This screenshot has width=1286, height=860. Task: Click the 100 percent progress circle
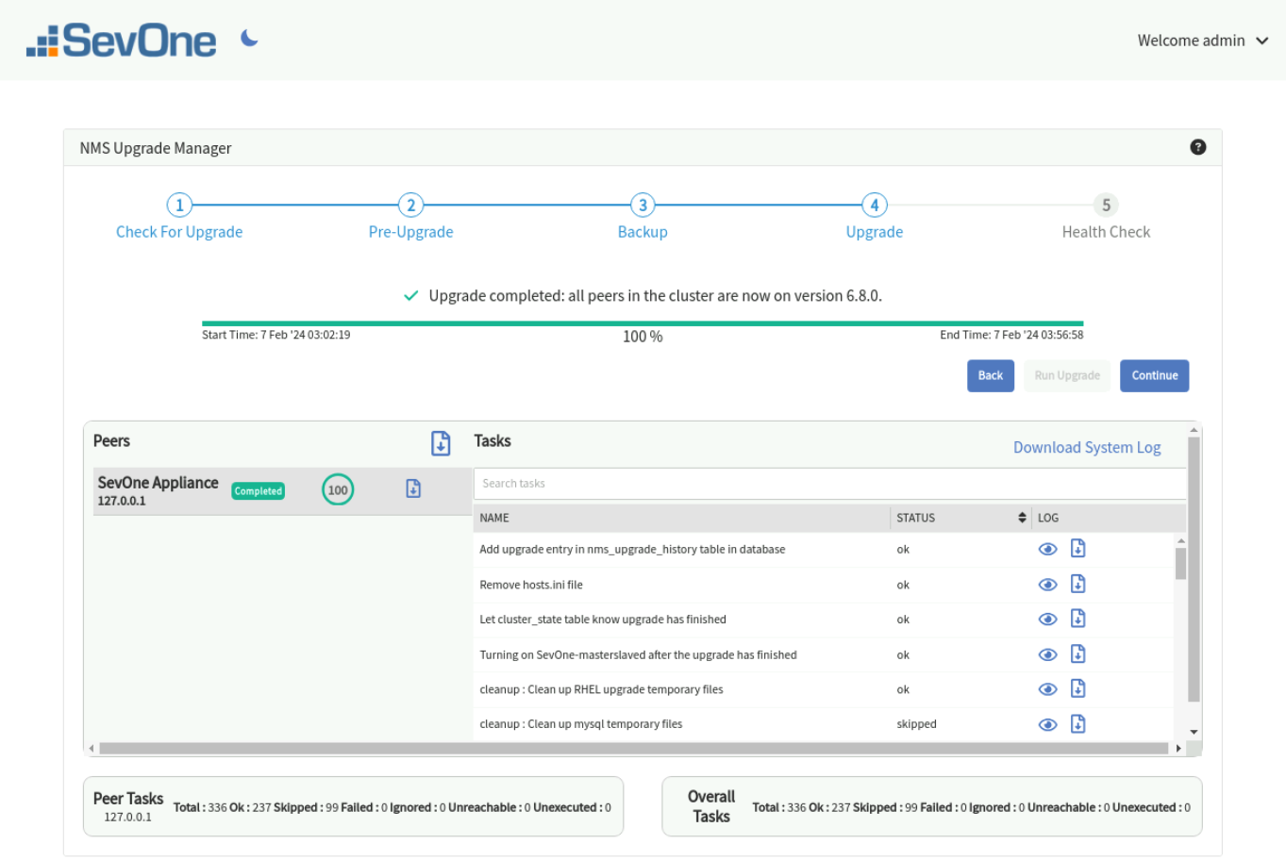click(338, 489)
